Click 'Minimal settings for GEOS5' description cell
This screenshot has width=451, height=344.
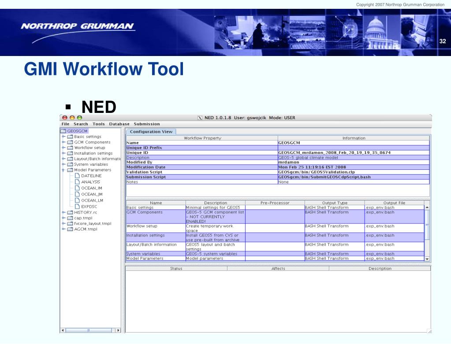[216, 207]
